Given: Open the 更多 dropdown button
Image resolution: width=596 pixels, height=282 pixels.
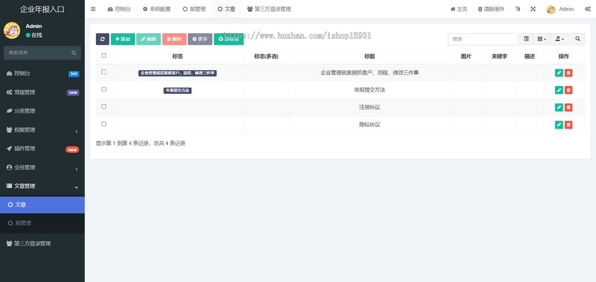Looking at the screenshot, I should pos(200,39).
